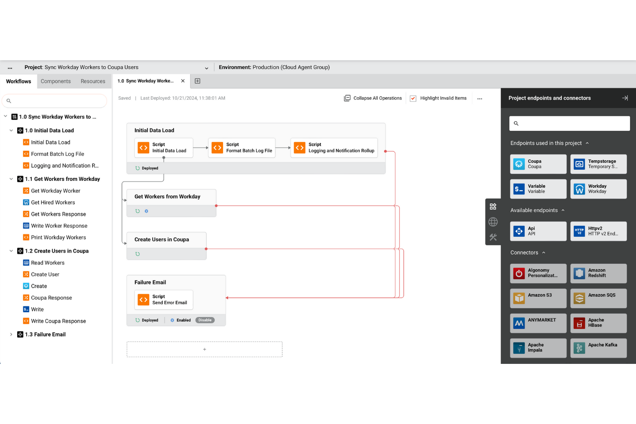The height and width of the screenshot is (424, 636).
Task: Select the Amazon S3 connector
Action: point(538,298)
